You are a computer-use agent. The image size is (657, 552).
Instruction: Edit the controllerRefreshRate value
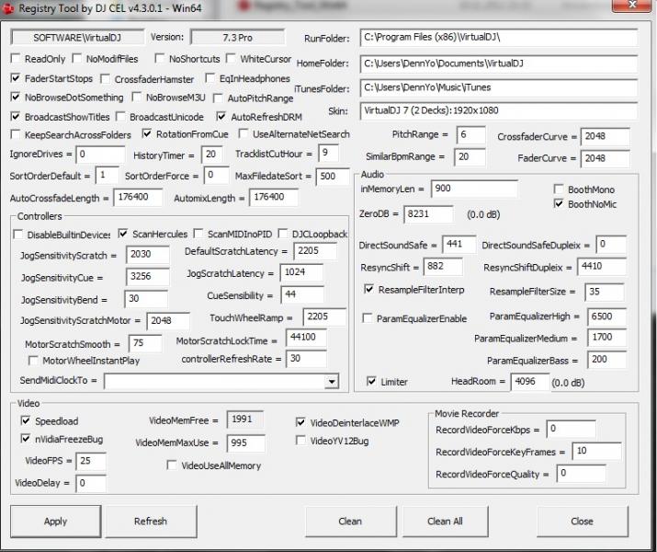tap(306, 359)
